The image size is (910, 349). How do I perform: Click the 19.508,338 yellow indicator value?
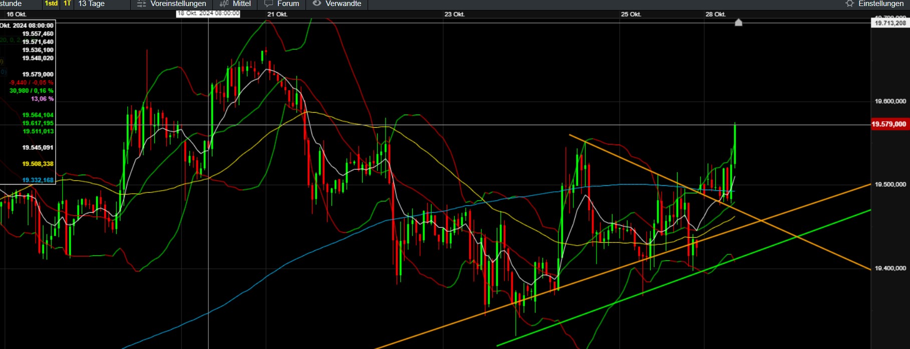tap(38, 164)
